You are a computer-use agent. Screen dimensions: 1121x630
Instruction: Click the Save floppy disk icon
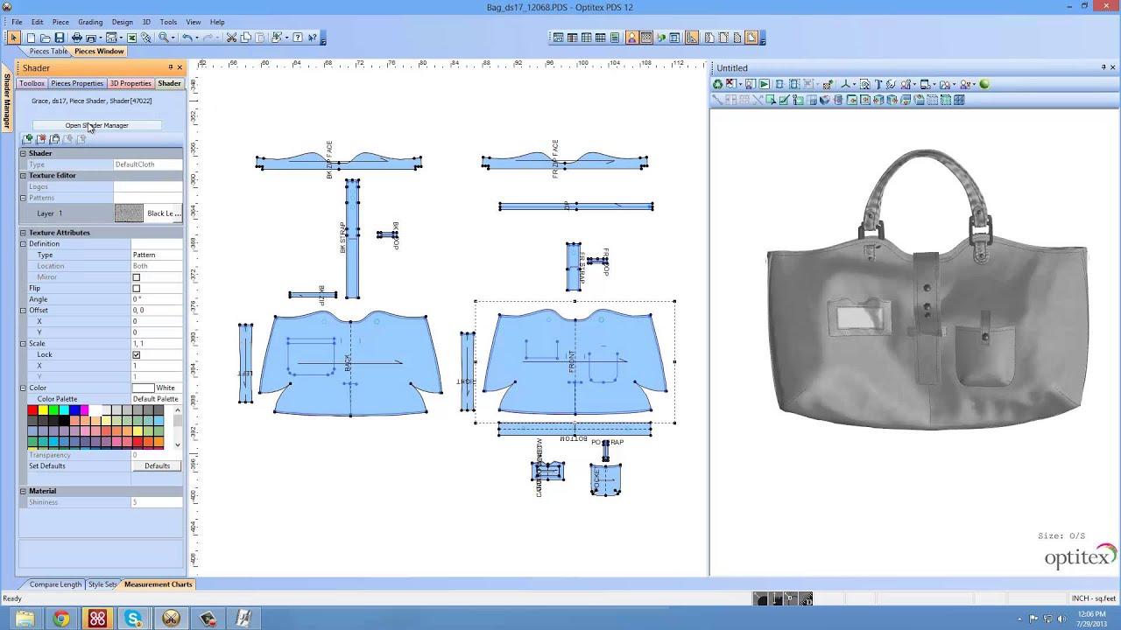(x=60, y=38)
